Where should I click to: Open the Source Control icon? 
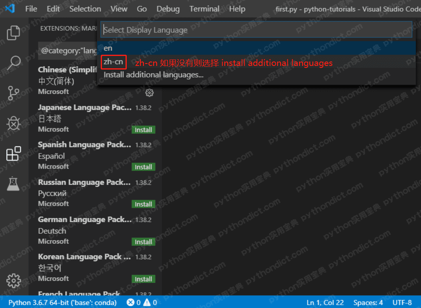pyautogui.click(x=14, y=93)
